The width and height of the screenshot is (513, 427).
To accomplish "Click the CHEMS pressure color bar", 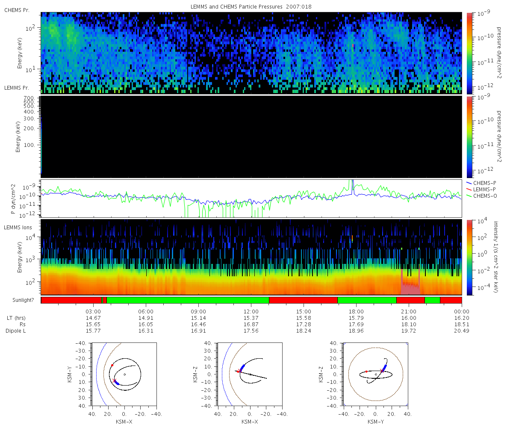I will pos(470,53).
